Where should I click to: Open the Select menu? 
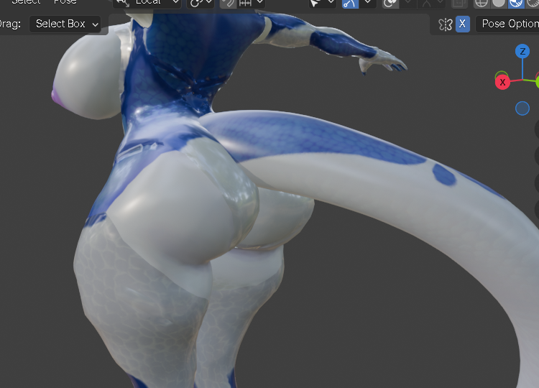26,2
